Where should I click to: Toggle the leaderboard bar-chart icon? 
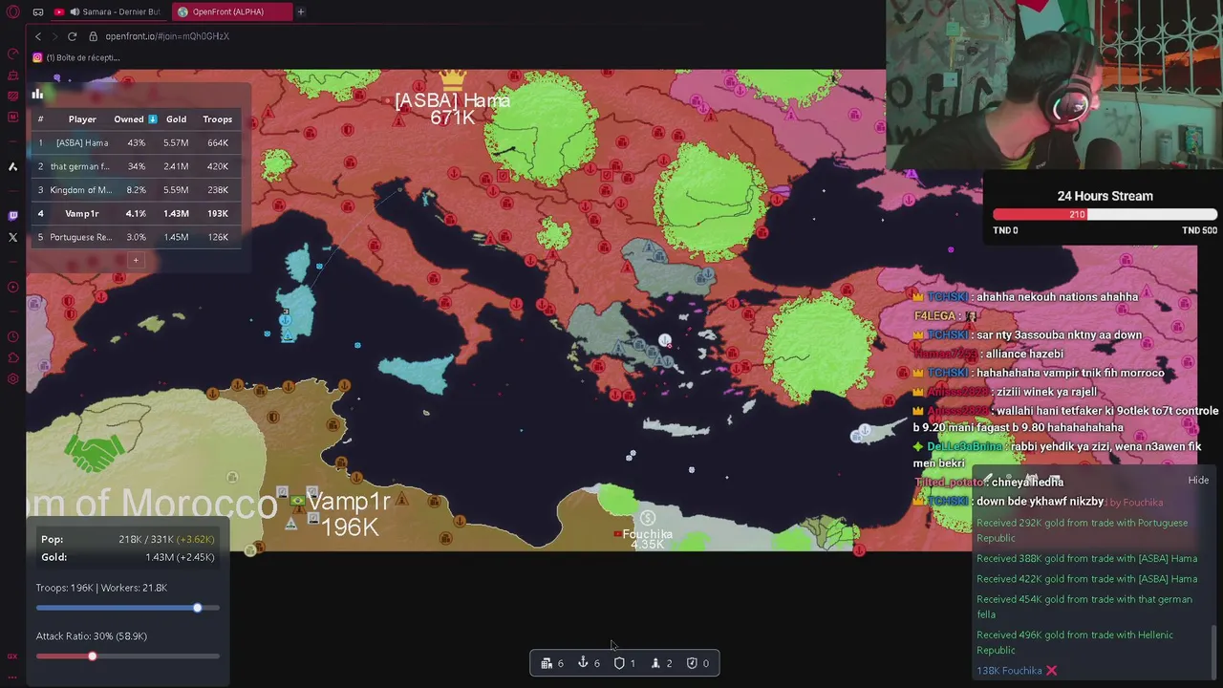(37, 94)
